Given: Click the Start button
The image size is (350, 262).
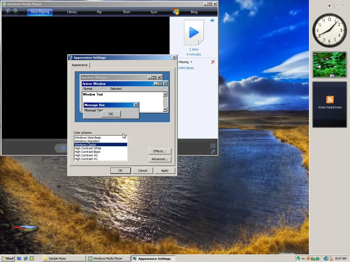Looking at the screenshot, I should tap(7, 258).
